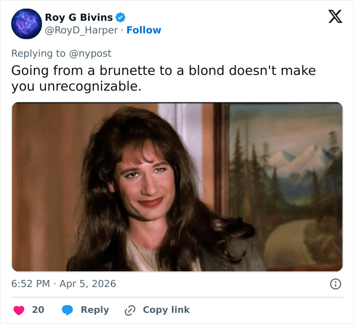Open the tweet info icon
This screenshot has height=324, width=354.
click(335, 284)
